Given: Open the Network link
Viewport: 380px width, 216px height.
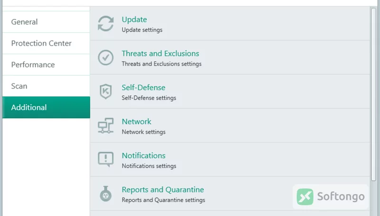Looking at the screenshot, I should pyautogui.click(x=136, y=122).
